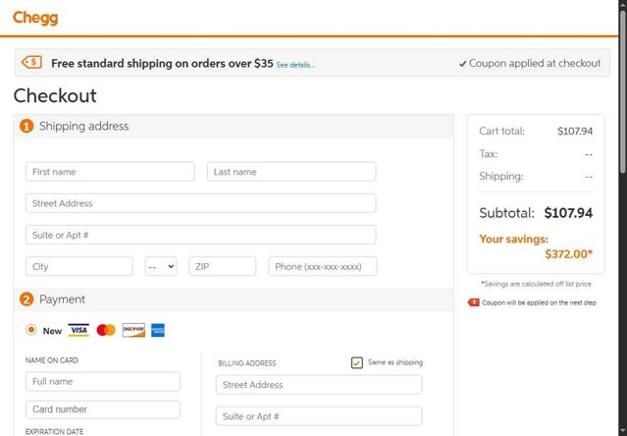
Task: Click the Mastercard icon
Action: coord(106,331)
